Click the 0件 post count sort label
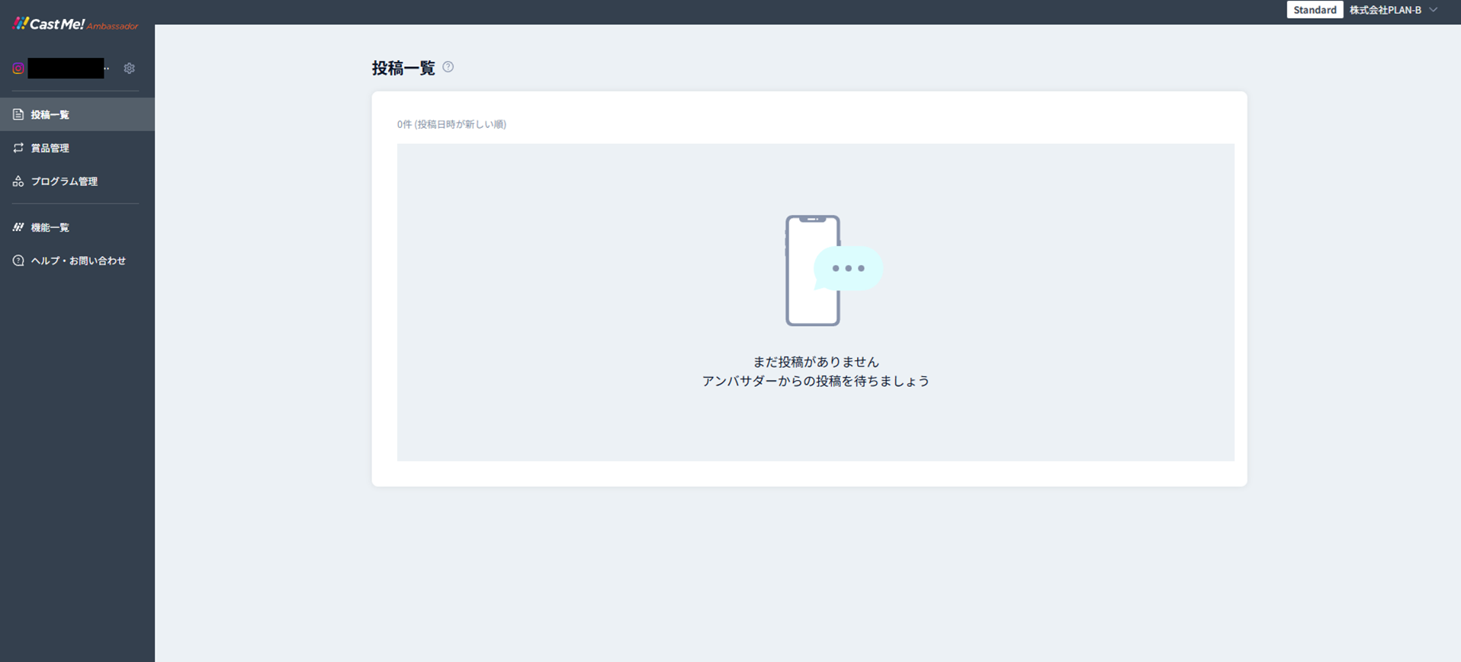This screenshot has width=1461, height=662. [x=451, y=124]
